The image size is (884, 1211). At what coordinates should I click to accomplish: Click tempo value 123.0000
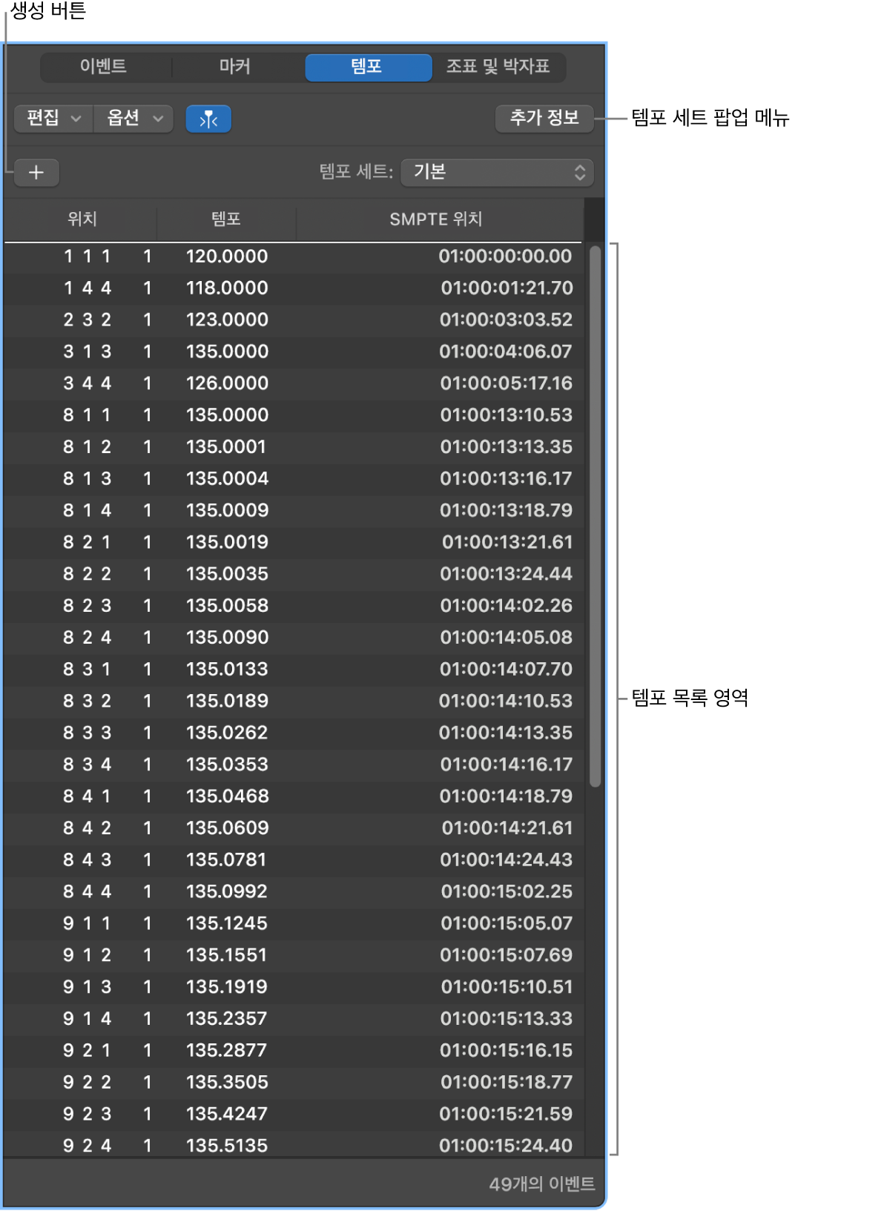pos(227,320)
